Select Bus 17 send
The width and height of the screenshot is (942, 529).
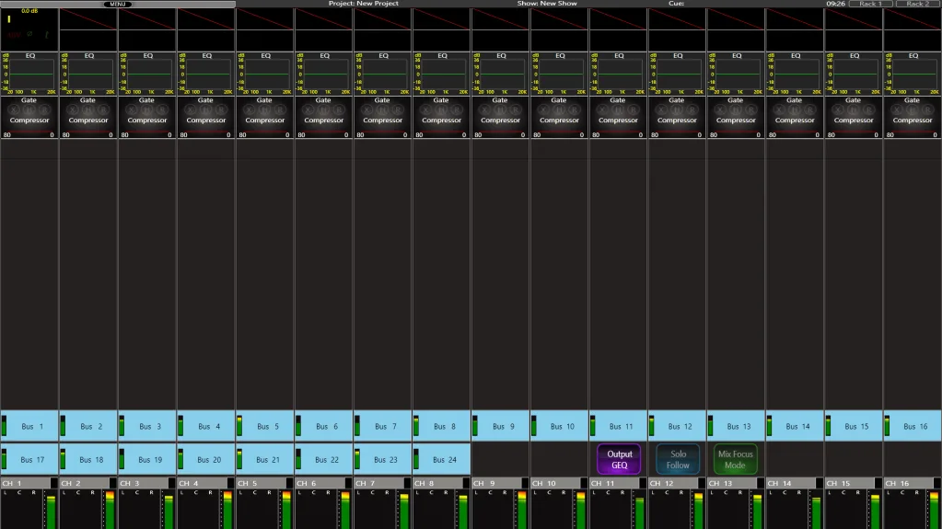29,459
